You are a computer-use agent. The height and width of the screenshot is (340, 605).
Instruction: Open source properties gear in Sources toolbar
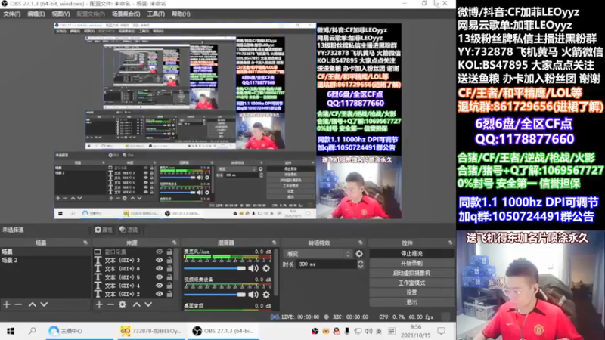click(x=123, y=304)
